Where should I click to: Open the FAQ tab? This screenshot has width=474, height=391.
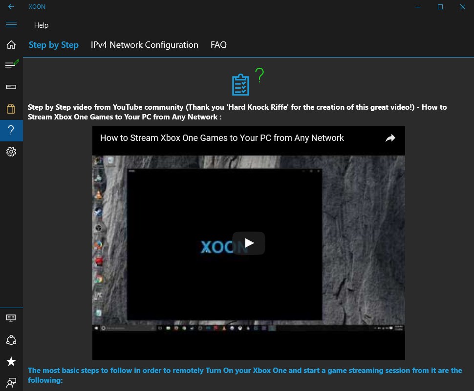click(218, 45)
